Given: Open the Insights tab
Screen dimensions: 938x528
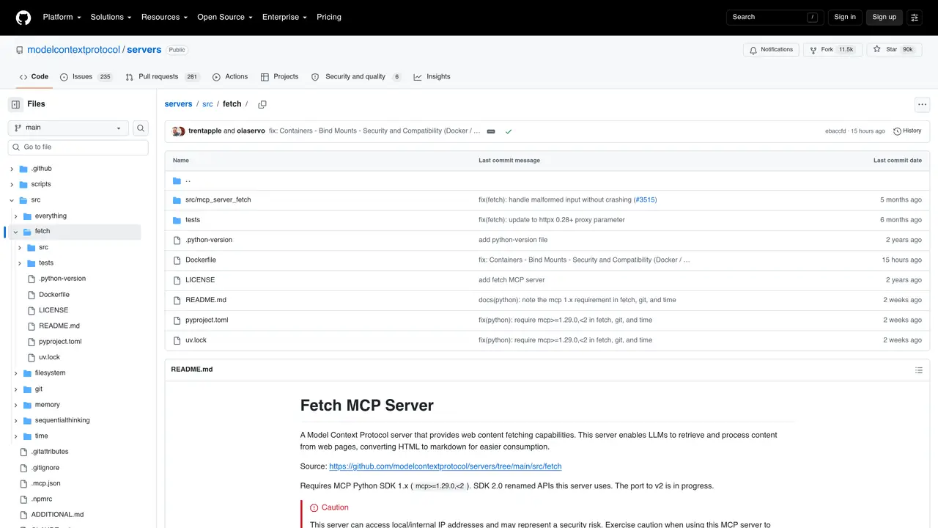Looking at the screenshot, I should pyautogui.click(x=432, y=77).
